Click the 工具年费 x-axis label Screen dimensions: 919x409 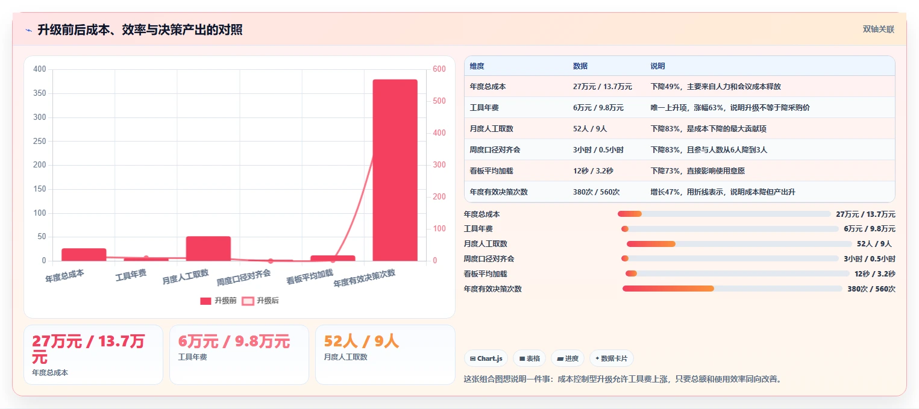(131, 275)
